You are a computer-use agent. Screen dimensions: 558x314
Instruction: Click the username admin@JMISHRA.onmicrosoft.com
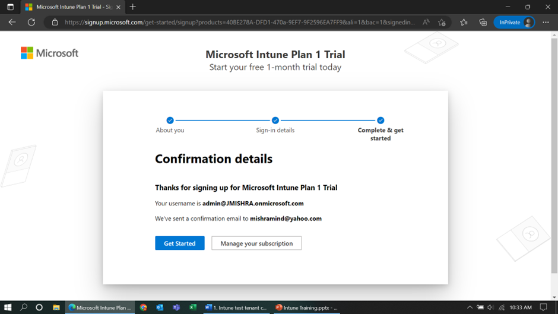(x=253, y=203)
